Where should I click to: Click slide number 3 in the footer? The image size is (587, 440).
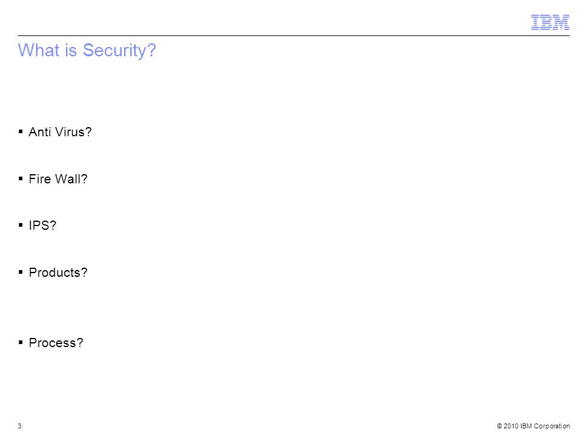point(20,426)
